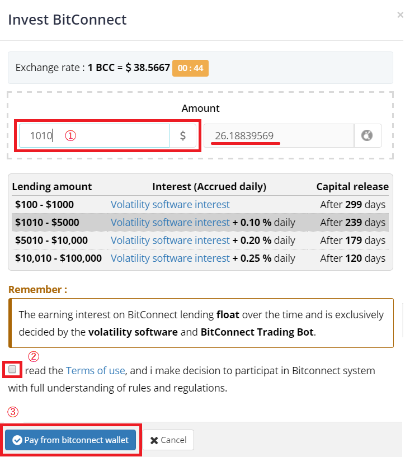The width and height of the screenshot is (405, 457).
Task: Click the dollar sign addon beside the amount
Action: (183, 136)
